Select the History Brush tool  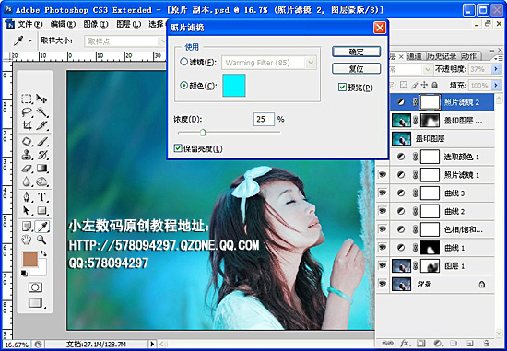(x=42, y=155)
